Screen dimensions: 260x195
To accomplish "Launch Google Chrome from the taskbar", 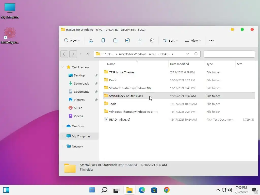I will pyautogui.click(x=167, y=190).
